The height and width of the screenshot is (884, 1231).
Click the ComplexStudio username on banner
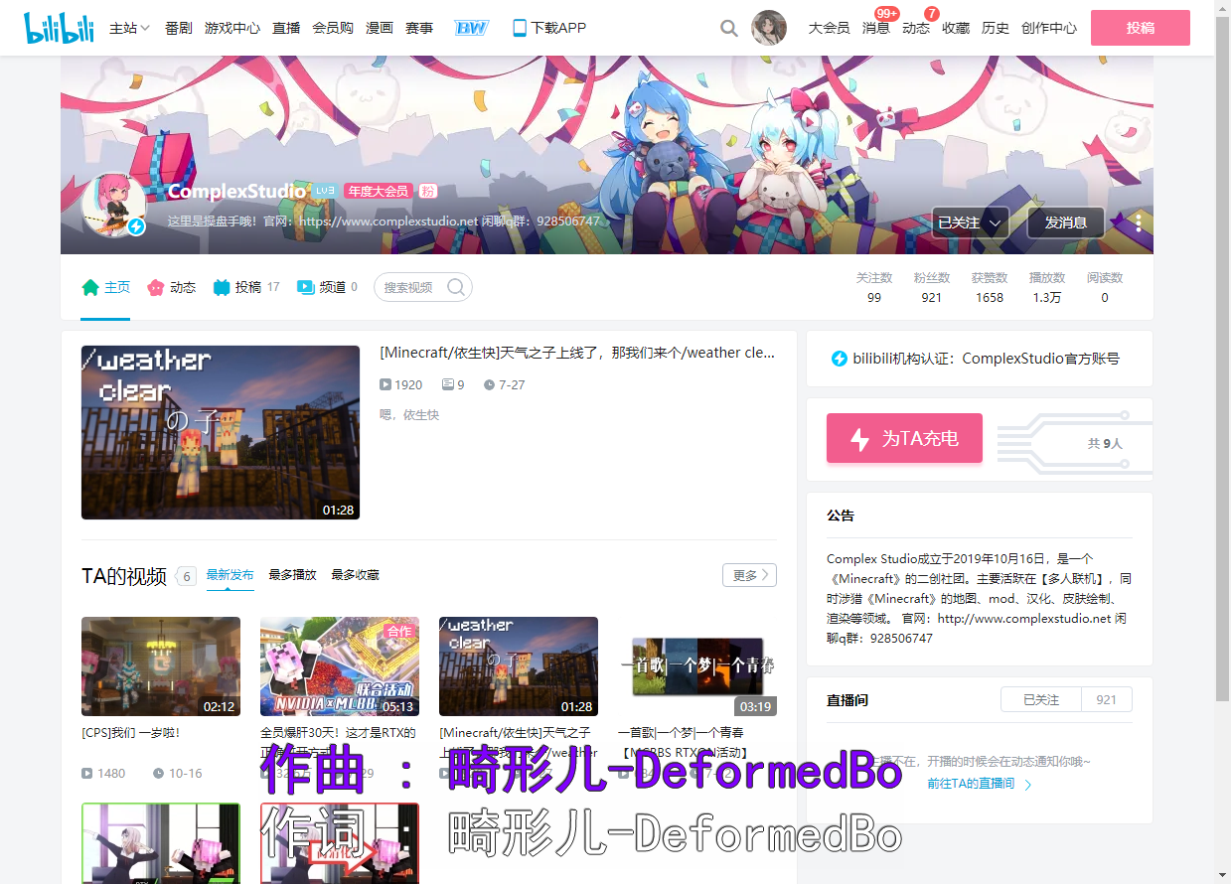click(x=236, y=191)
